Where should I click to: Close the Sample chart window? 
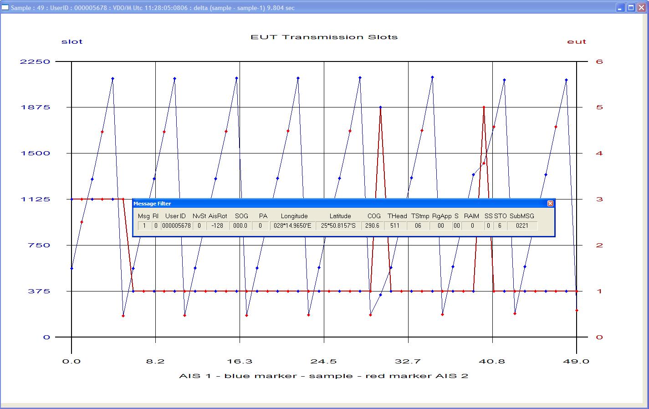(641, 8)
